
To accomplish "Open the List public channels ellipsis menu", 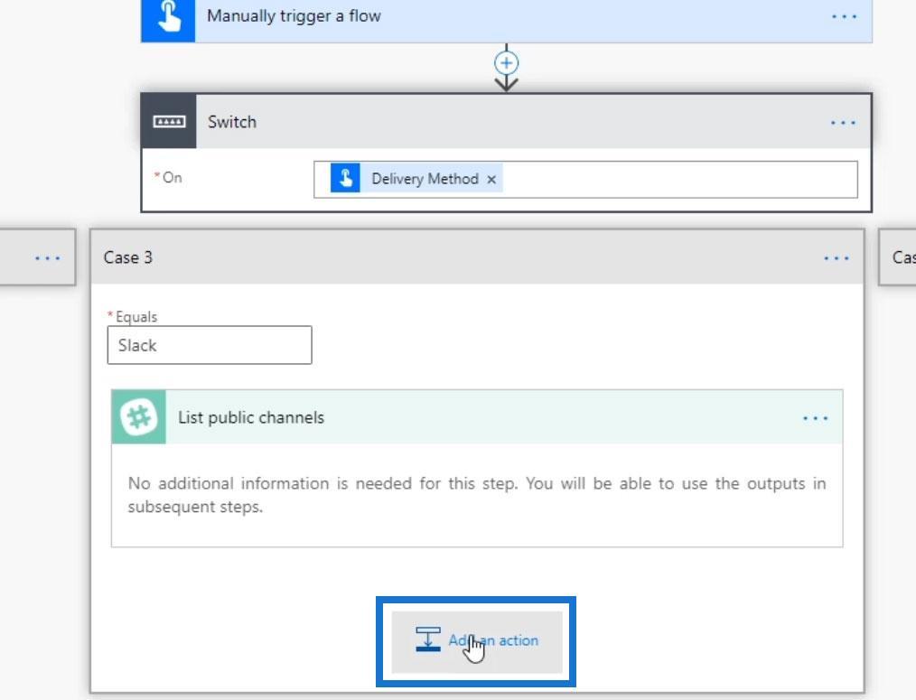I will click(x=815, y=418).
